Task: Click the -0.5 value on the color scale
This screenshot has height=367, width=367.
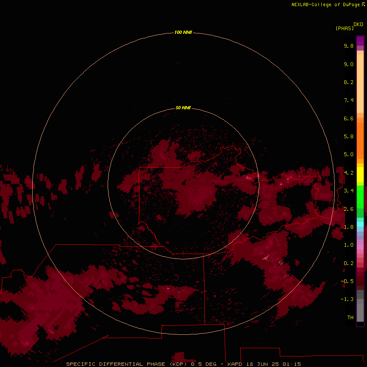Action: [347, 281]
